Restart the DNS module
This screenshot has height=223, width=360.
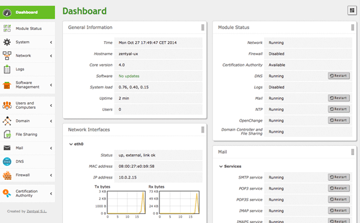(x=339, y=76)
